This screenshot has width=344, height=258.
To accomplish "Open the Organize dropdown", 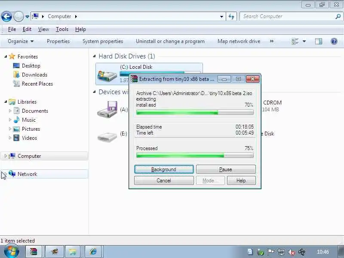I will click(x=21, y=41).
